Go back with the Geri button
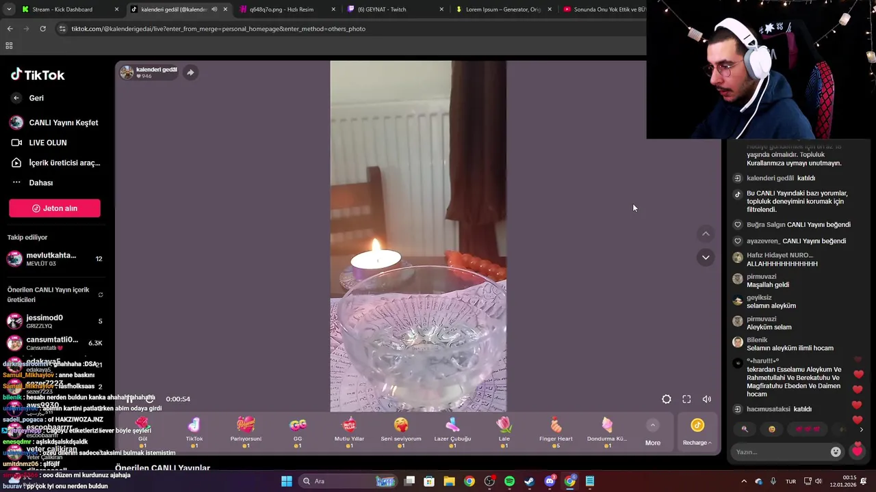 pos(27,98)
